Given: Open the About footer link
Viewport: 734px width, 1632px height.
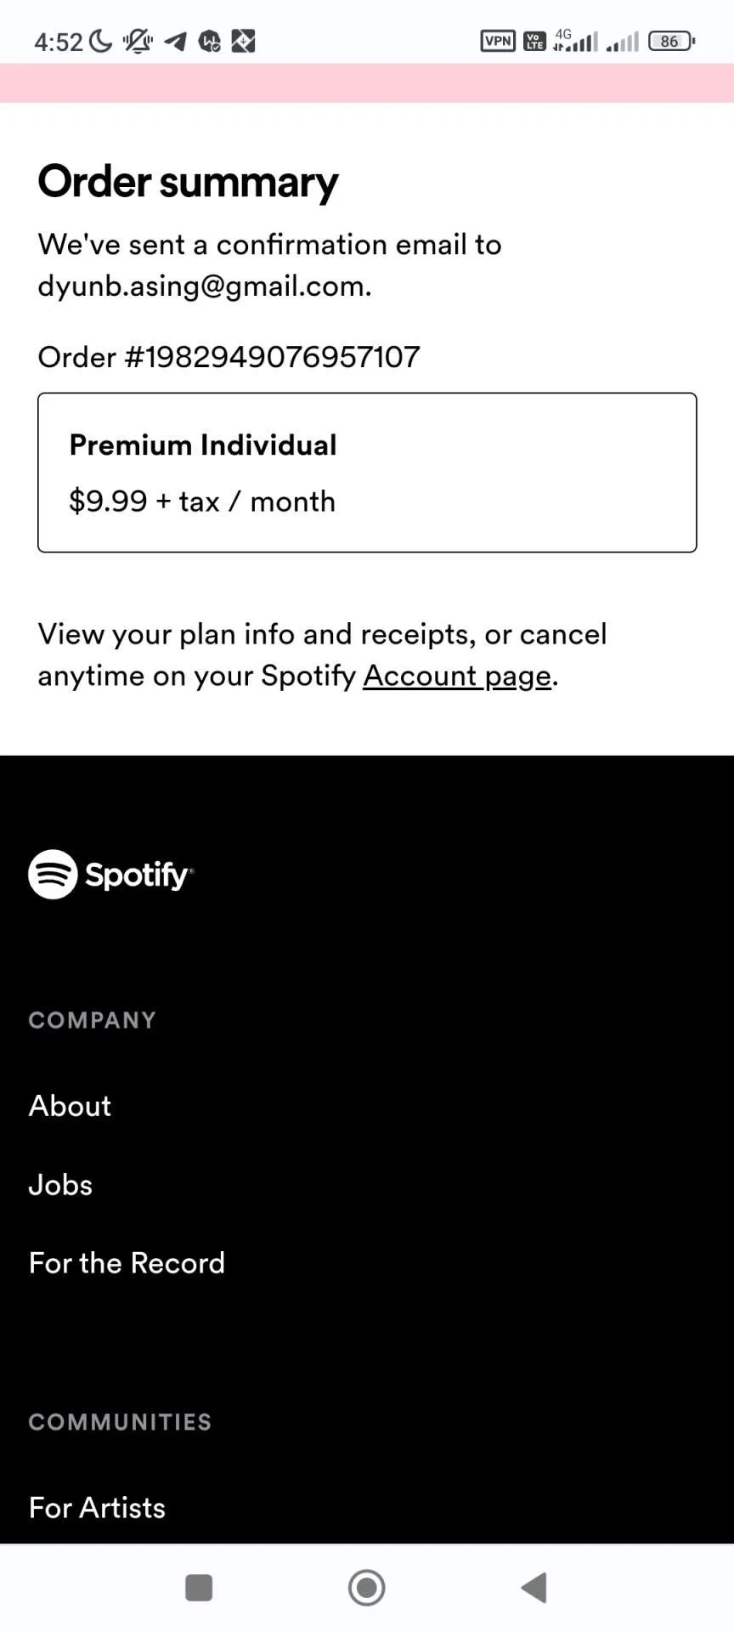Looking at the screenshot, I should (70, 1106).
